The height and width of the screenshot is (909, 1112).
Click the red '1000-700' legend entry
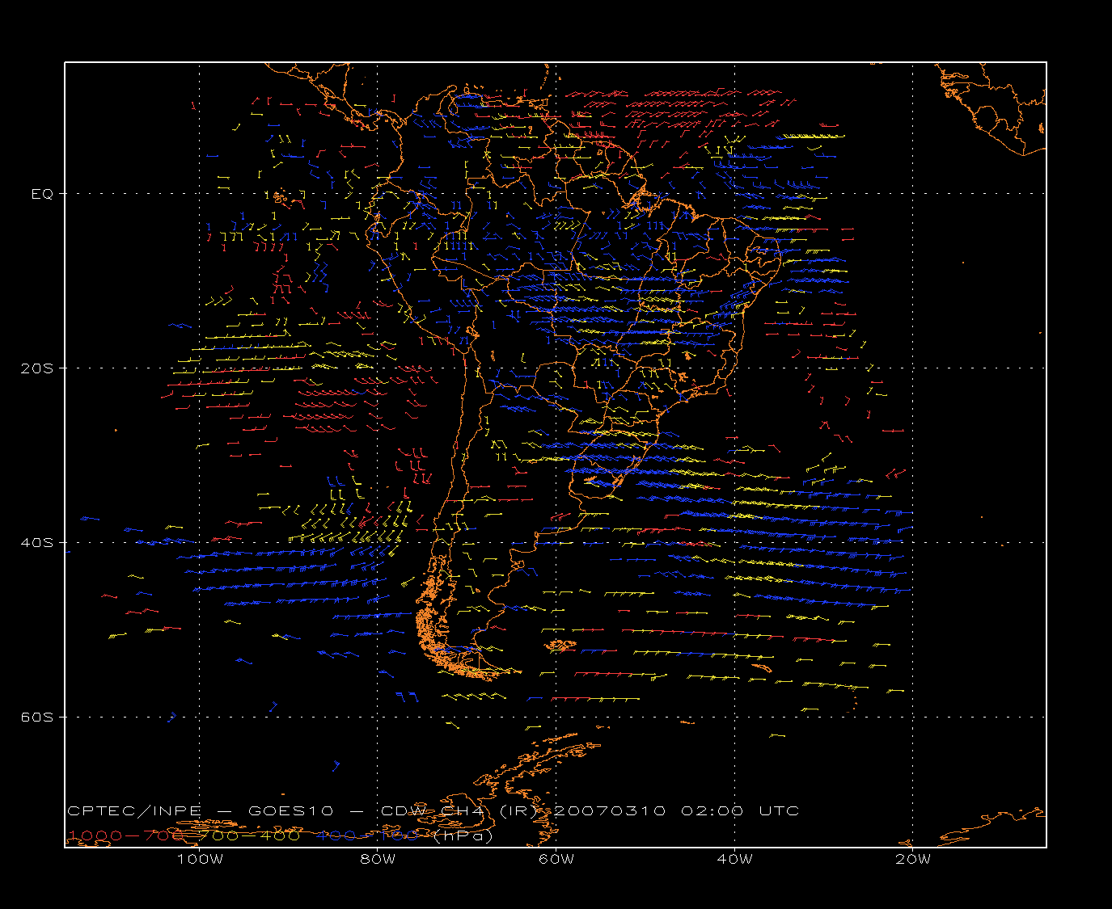pyautogui.click(x=126, y=835)
